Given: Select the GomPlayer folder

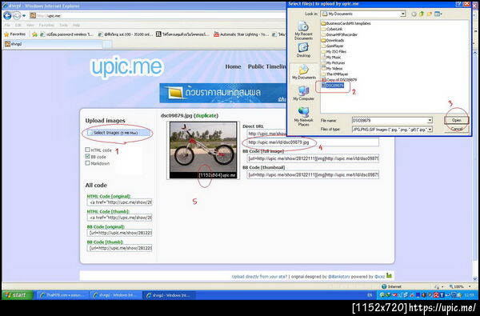Looking at the screenshot, I should pos(332,46).
